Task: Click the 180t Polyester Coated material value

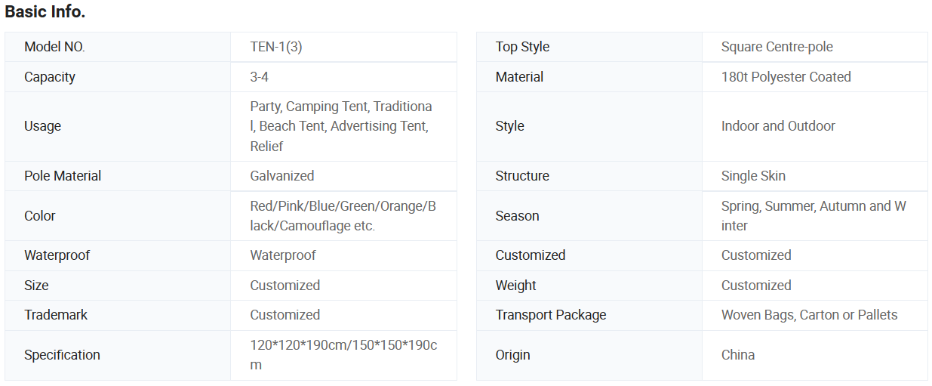Action: point(786,77)
